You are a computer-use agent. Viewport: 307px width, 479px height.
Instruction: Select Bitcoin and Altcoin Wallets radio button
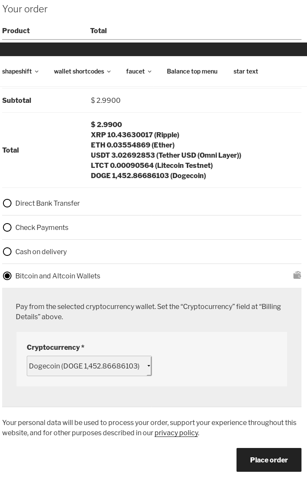[7, 276]
